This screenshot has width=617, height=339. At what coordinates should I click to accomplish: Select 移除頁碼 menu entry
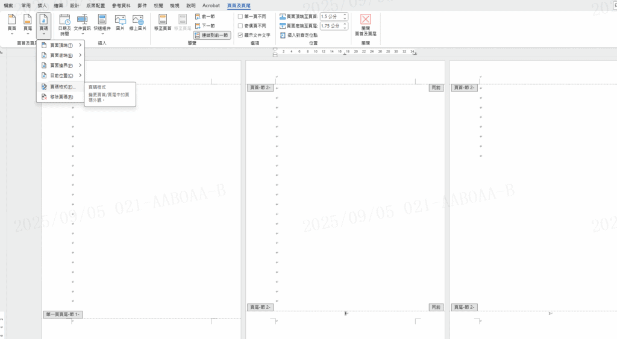coord(60,96)
